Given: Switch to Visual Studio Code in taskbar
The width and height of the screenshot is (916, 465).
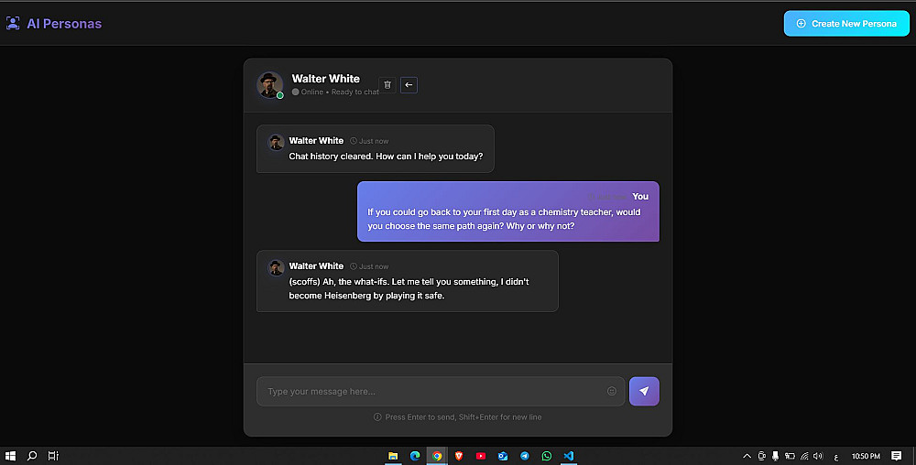Looking at the screenshot, I should [x=569, y=456].
